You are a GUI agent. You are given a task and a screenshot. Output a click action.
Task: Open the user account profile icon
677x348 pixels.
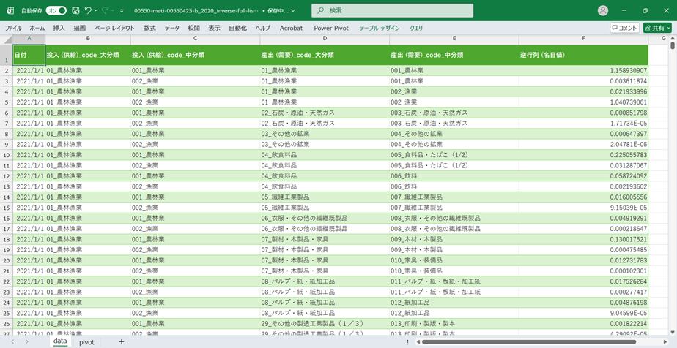(603, 11)
